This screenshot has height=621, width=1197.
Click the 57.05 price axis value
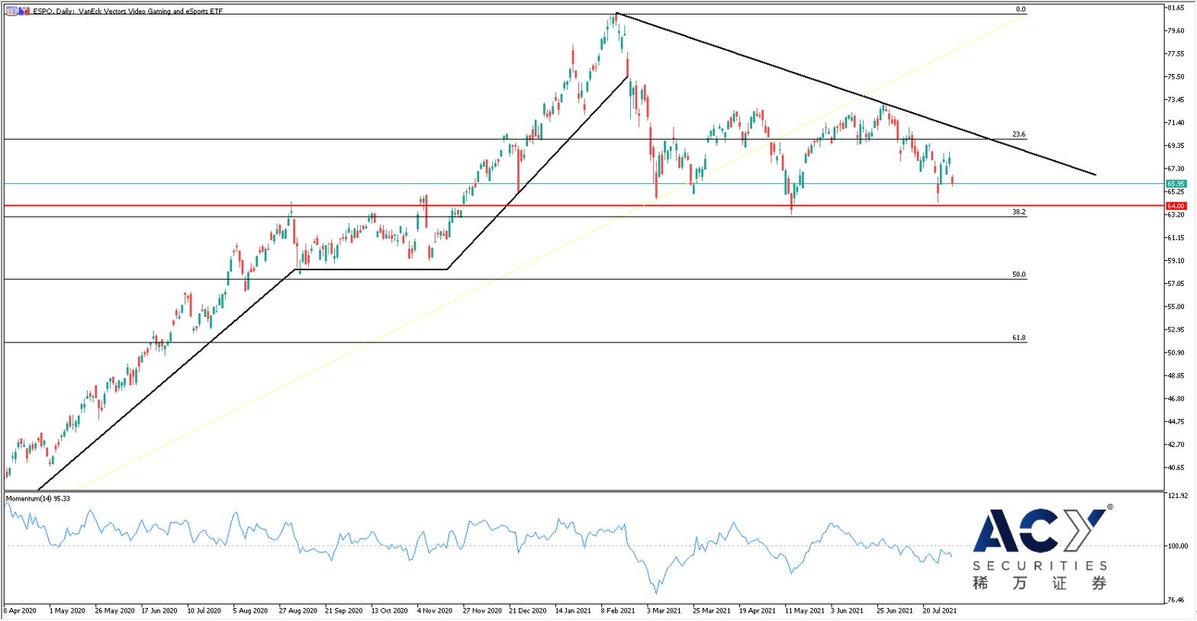pyautogui.click(x=1176, y=283)
